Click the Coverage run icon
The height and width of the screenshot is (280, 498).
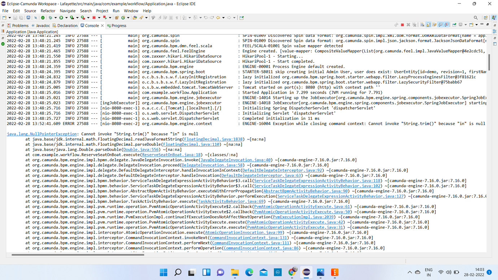coord(72,18)
